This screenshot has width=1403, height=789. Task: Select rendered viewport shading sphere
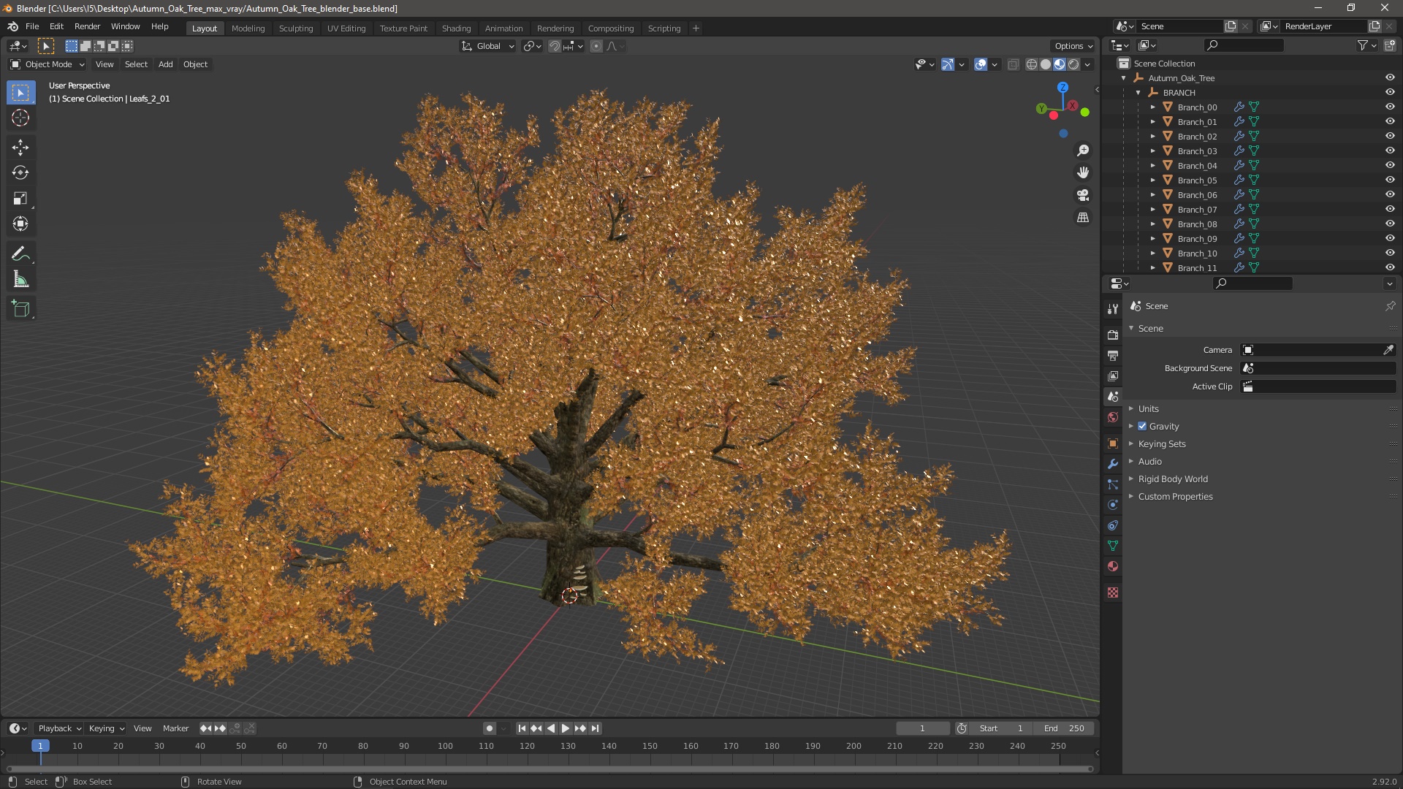click(1073, 64)
